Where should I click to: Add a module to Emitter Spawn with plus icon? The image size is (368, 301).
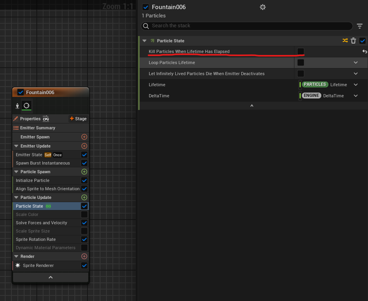[x=84, y=137]
